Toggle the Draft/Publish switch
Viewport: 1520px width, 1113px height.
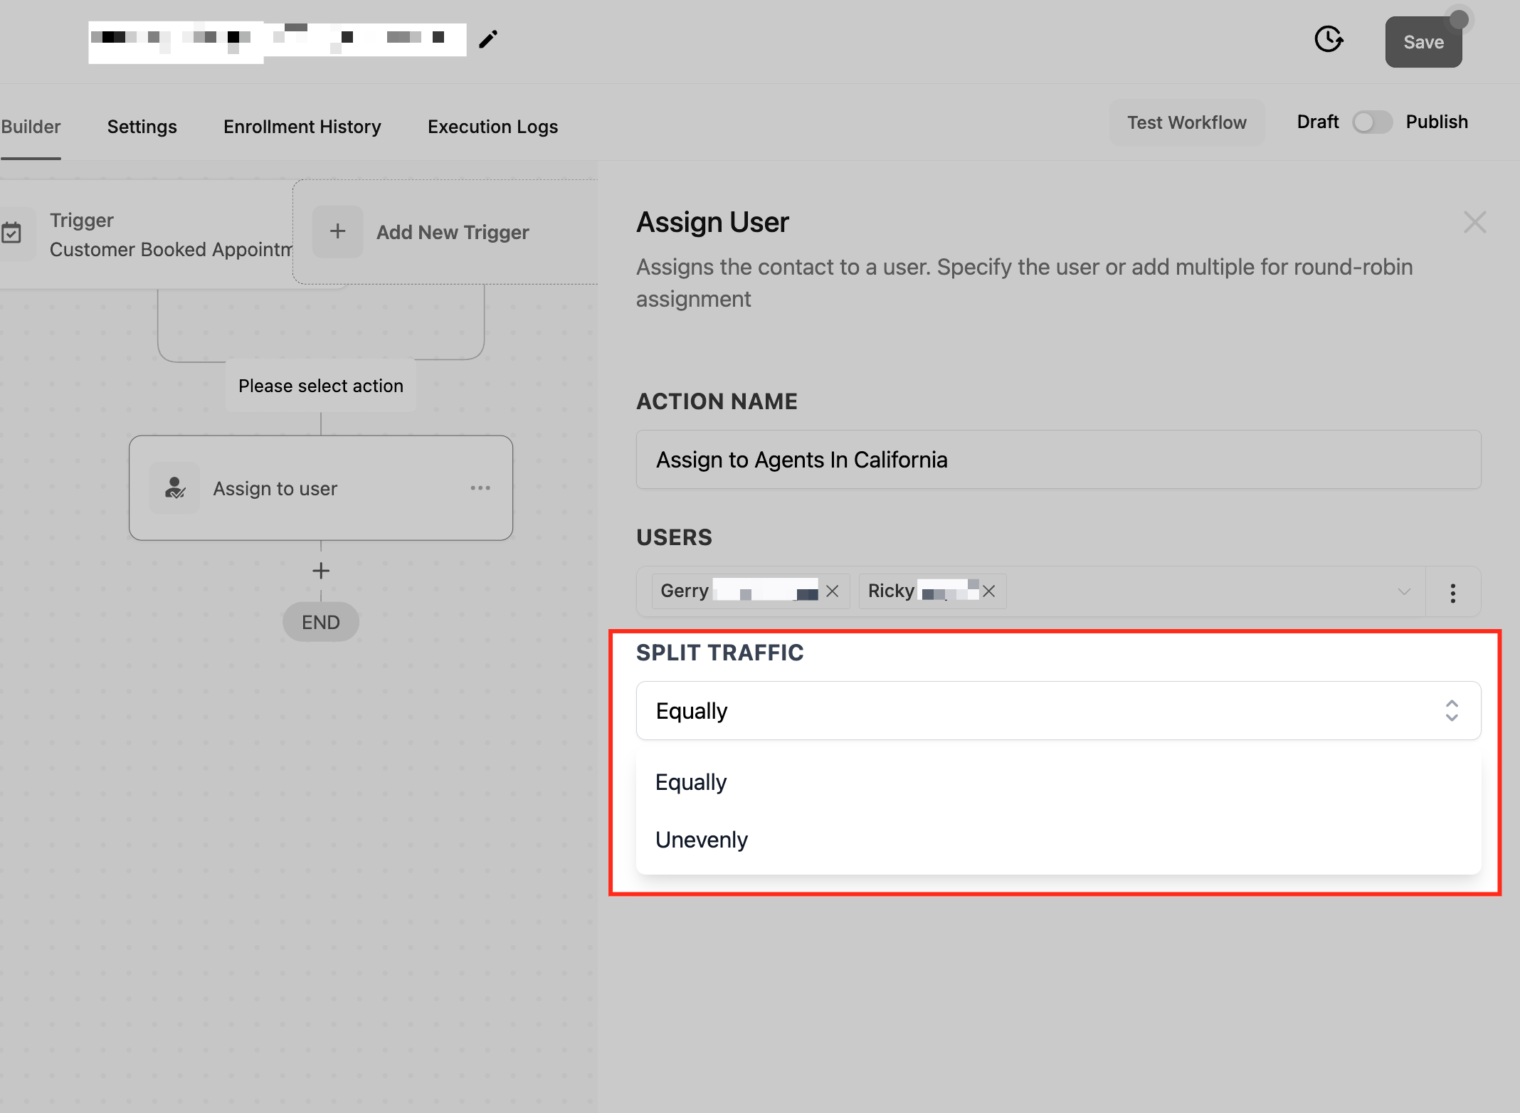point(1372,122)
